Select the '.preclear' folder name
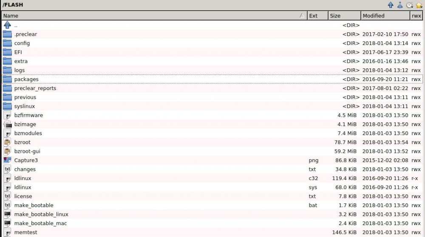 (x=25, y=34)
